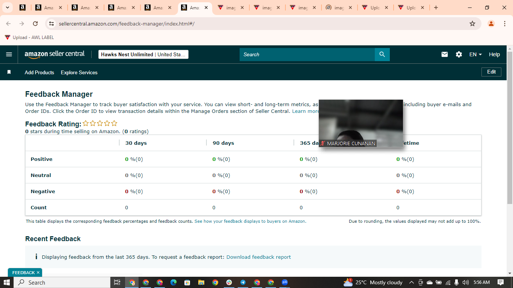The height and width of the screenshot is (288, 513).
Task: Click the "Recent Feedback" heading
Action: pos(53,239)
